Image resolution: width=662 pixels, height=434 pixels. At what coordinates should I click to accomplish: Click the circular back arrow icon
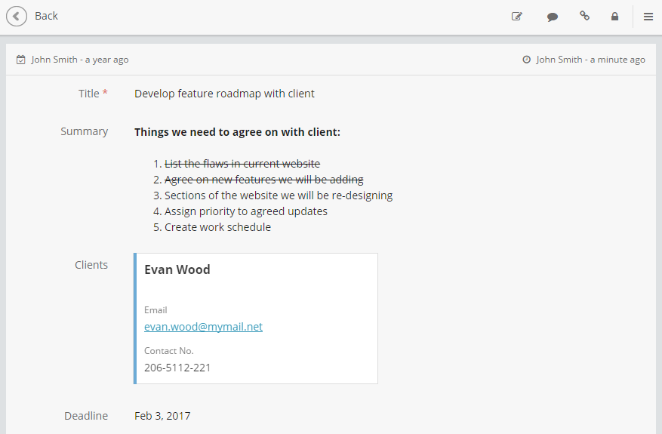(17, 16)
